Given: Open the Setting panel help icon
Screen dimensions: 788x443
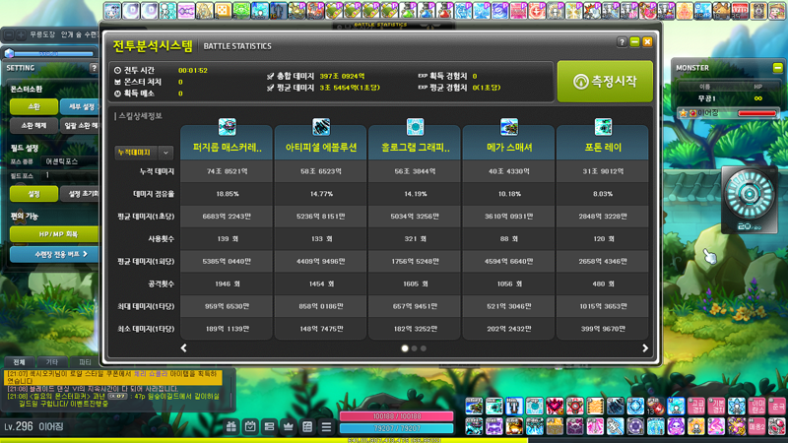Looking at the screenshot, I should coord(94,68).
